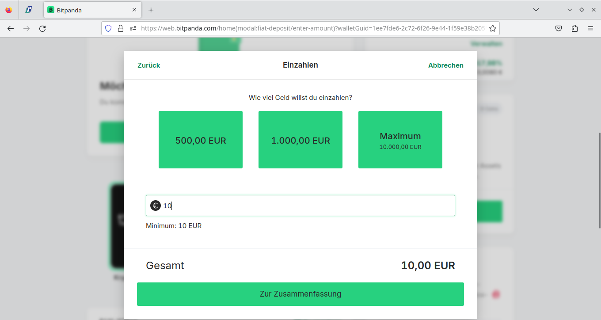601x320 pixels.
Task: Show site security padlock info
Action: (120, 28)
